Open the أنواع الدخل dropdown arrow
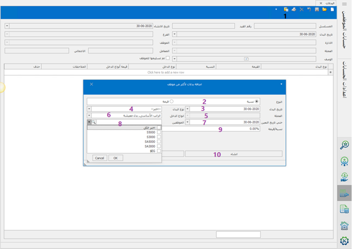352x249 pixels. [89, 115]
